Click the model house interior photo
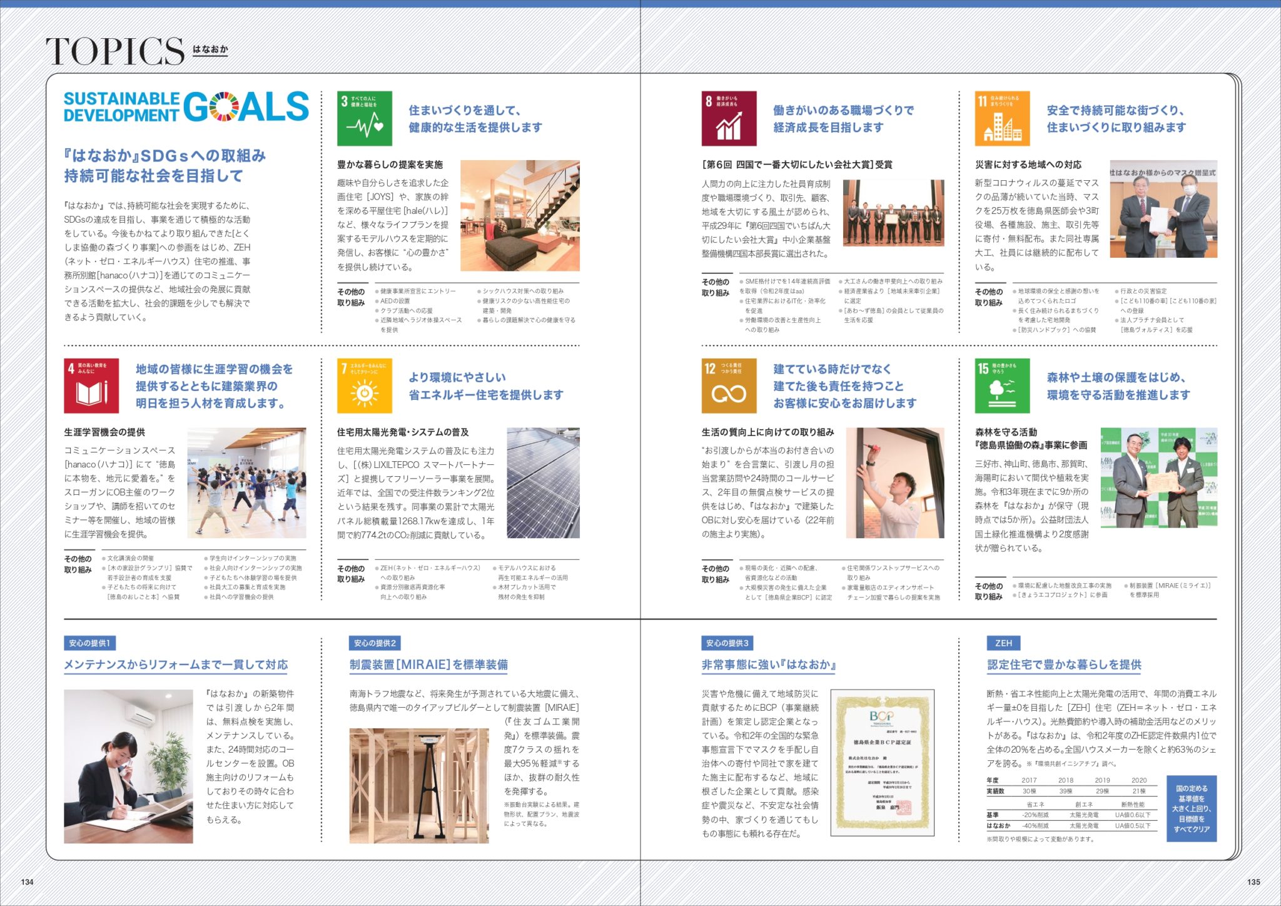 520,215
